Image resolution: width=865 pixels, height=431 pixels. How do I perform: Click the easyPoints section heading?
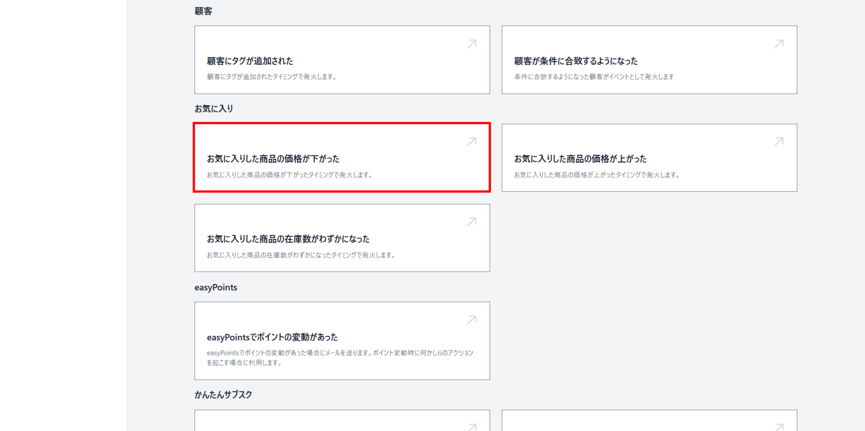(216, 287)
